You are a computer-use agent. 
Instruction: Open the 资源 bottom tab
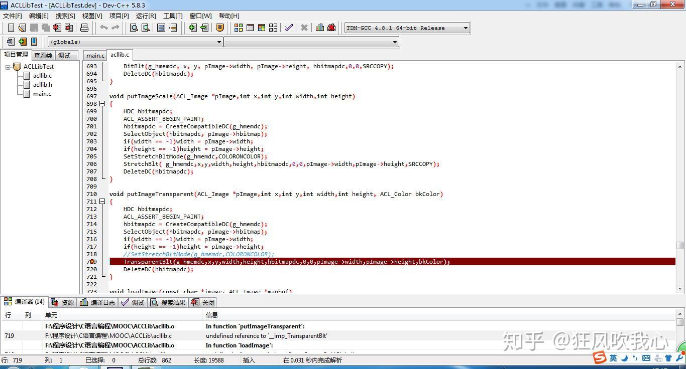pos(62,302)
